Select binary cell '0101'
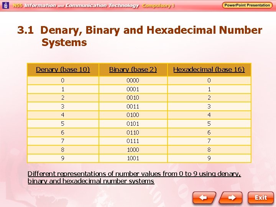This screenshot has height=207, width=276. pos(133,124)
